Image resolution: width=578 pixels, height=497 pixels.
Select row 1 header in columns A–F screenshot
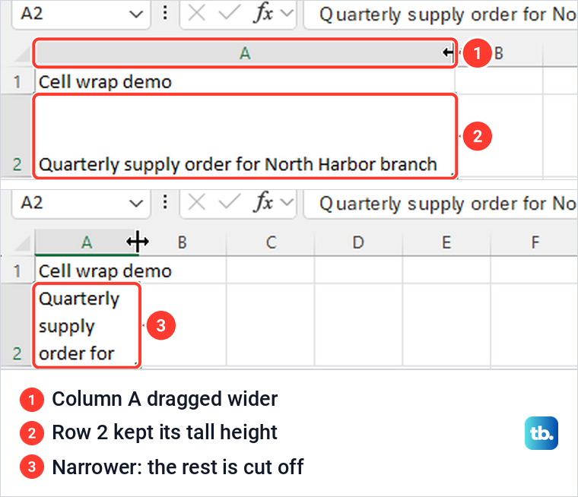tap(17, 271)
